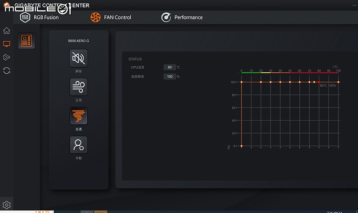Click the CPU temperature value field
Image resolution: width=358 pixels, height=213 pixels.
coord(170,67)
